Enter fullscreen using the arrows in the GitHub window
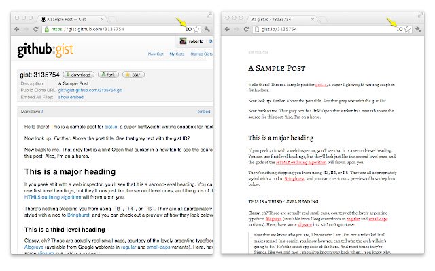435x271 pixels. click(209, 16)
